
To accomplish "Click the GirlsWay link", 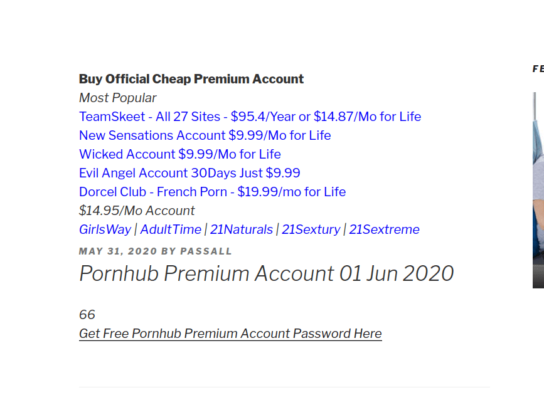I will pyautogui.click(x=105, y=229).
